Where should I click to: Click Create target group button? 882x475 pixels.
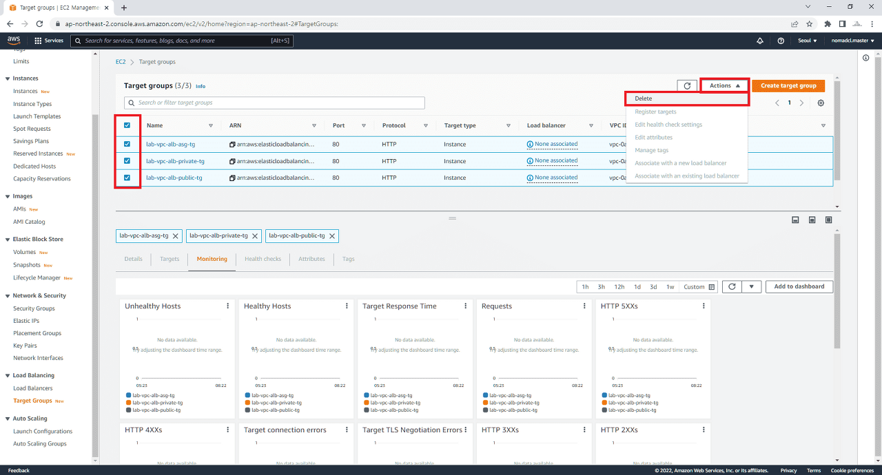[788, 85]
